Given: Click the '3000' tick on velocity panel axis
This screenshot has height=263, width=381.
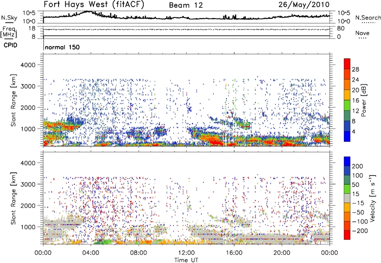Looking at the screenshot, I should (x=28, y=184).
